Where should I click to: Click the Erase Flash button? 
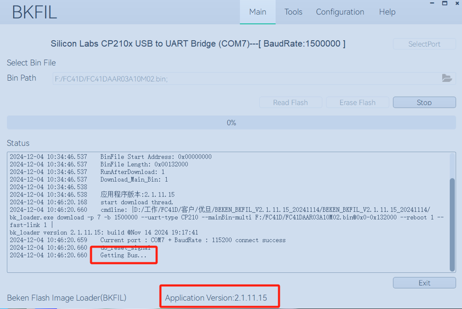(x=357, y=103)
